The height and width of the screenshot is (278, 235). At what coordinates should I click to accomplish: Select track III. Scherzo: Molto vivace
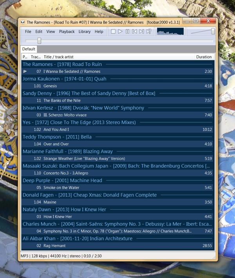[118, 115]
